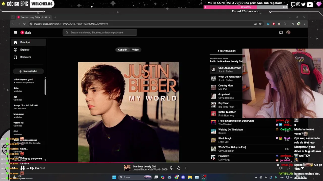Show hidden system tray icons

[x=256, y=177]
